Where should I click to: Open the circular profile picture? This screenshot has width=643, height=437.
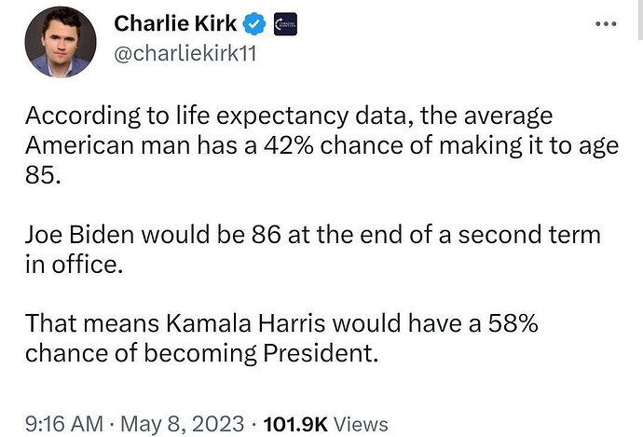tap(61, 42)
